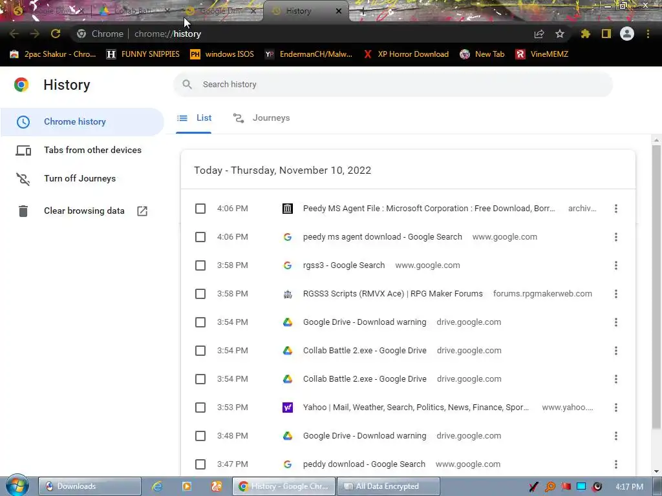
Task: Click the history page vertical scrollbar
Action: pos(656,287)
